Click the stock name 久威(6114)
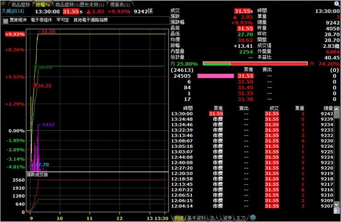 coord(13,11)
